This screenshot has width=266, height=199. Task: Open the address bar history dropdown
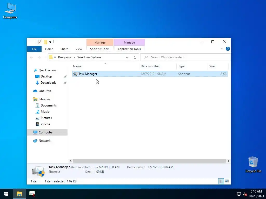tap(127, 57)
